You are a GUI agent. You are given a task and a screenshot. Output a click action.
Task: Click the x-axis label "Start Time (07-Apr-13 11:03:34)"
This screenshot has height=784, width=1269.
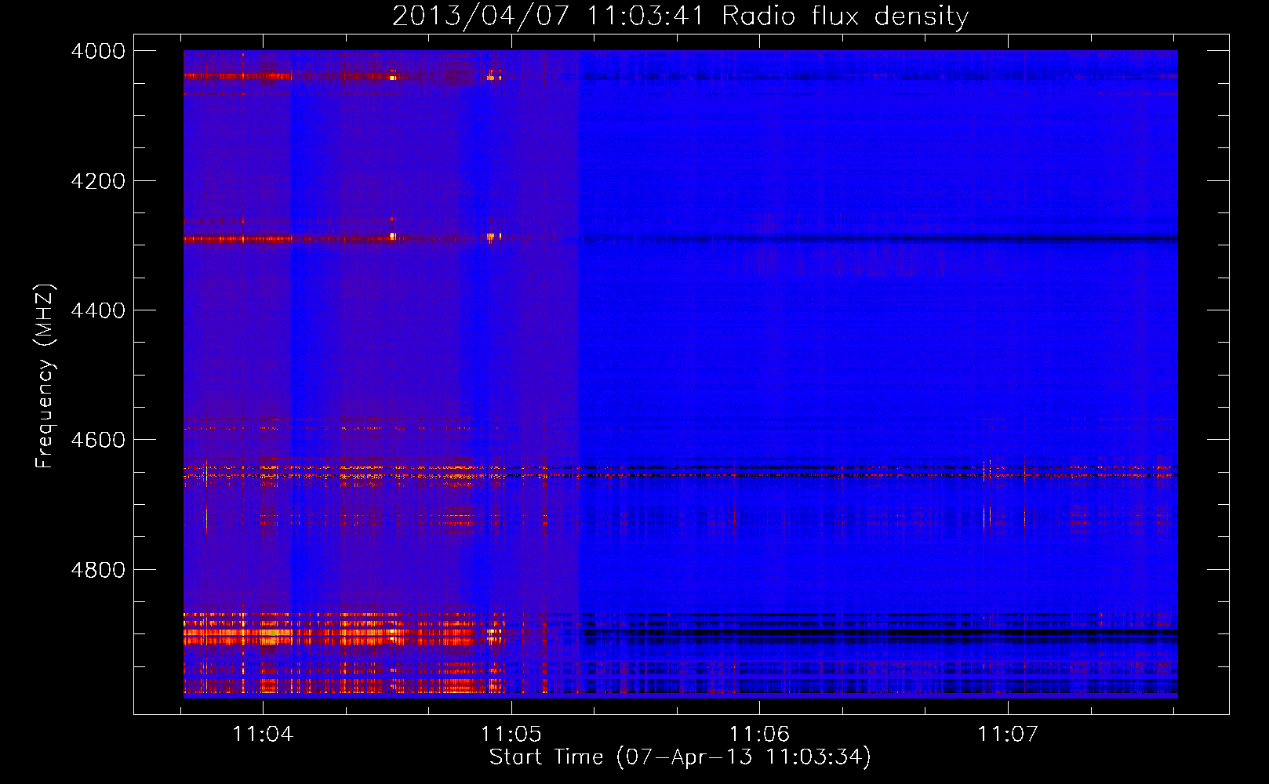click(x=680, y=757)
